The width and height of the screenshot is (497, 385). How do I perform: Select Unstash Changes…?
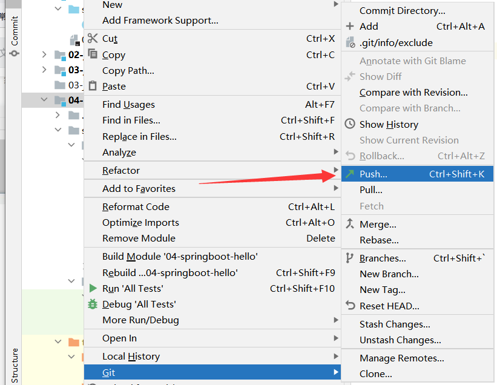pyautogui.click(x=418, y=340)
